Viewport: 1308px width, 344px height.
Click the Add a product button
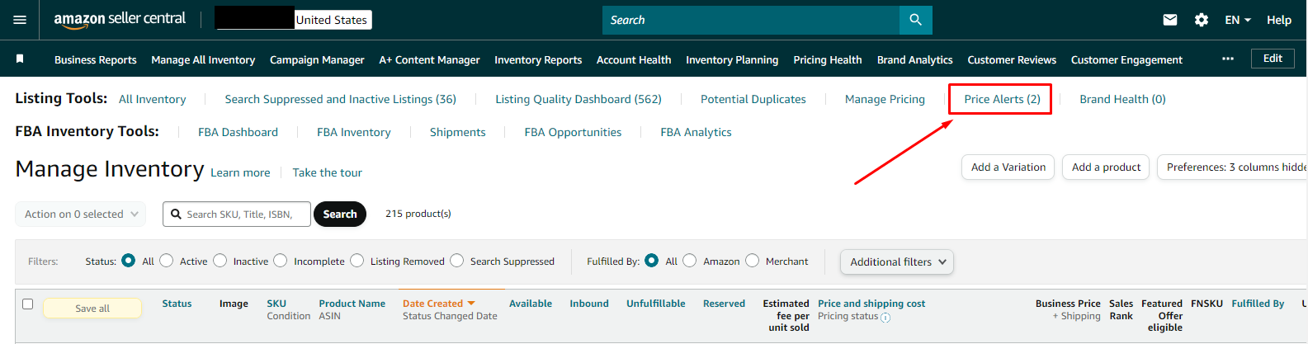pos(1106,167)
